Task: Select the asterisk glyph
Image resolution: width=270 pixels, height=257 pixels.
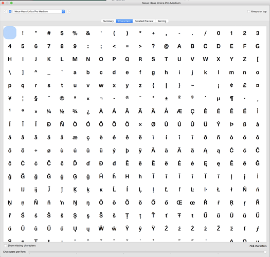Action: point(140,32)
